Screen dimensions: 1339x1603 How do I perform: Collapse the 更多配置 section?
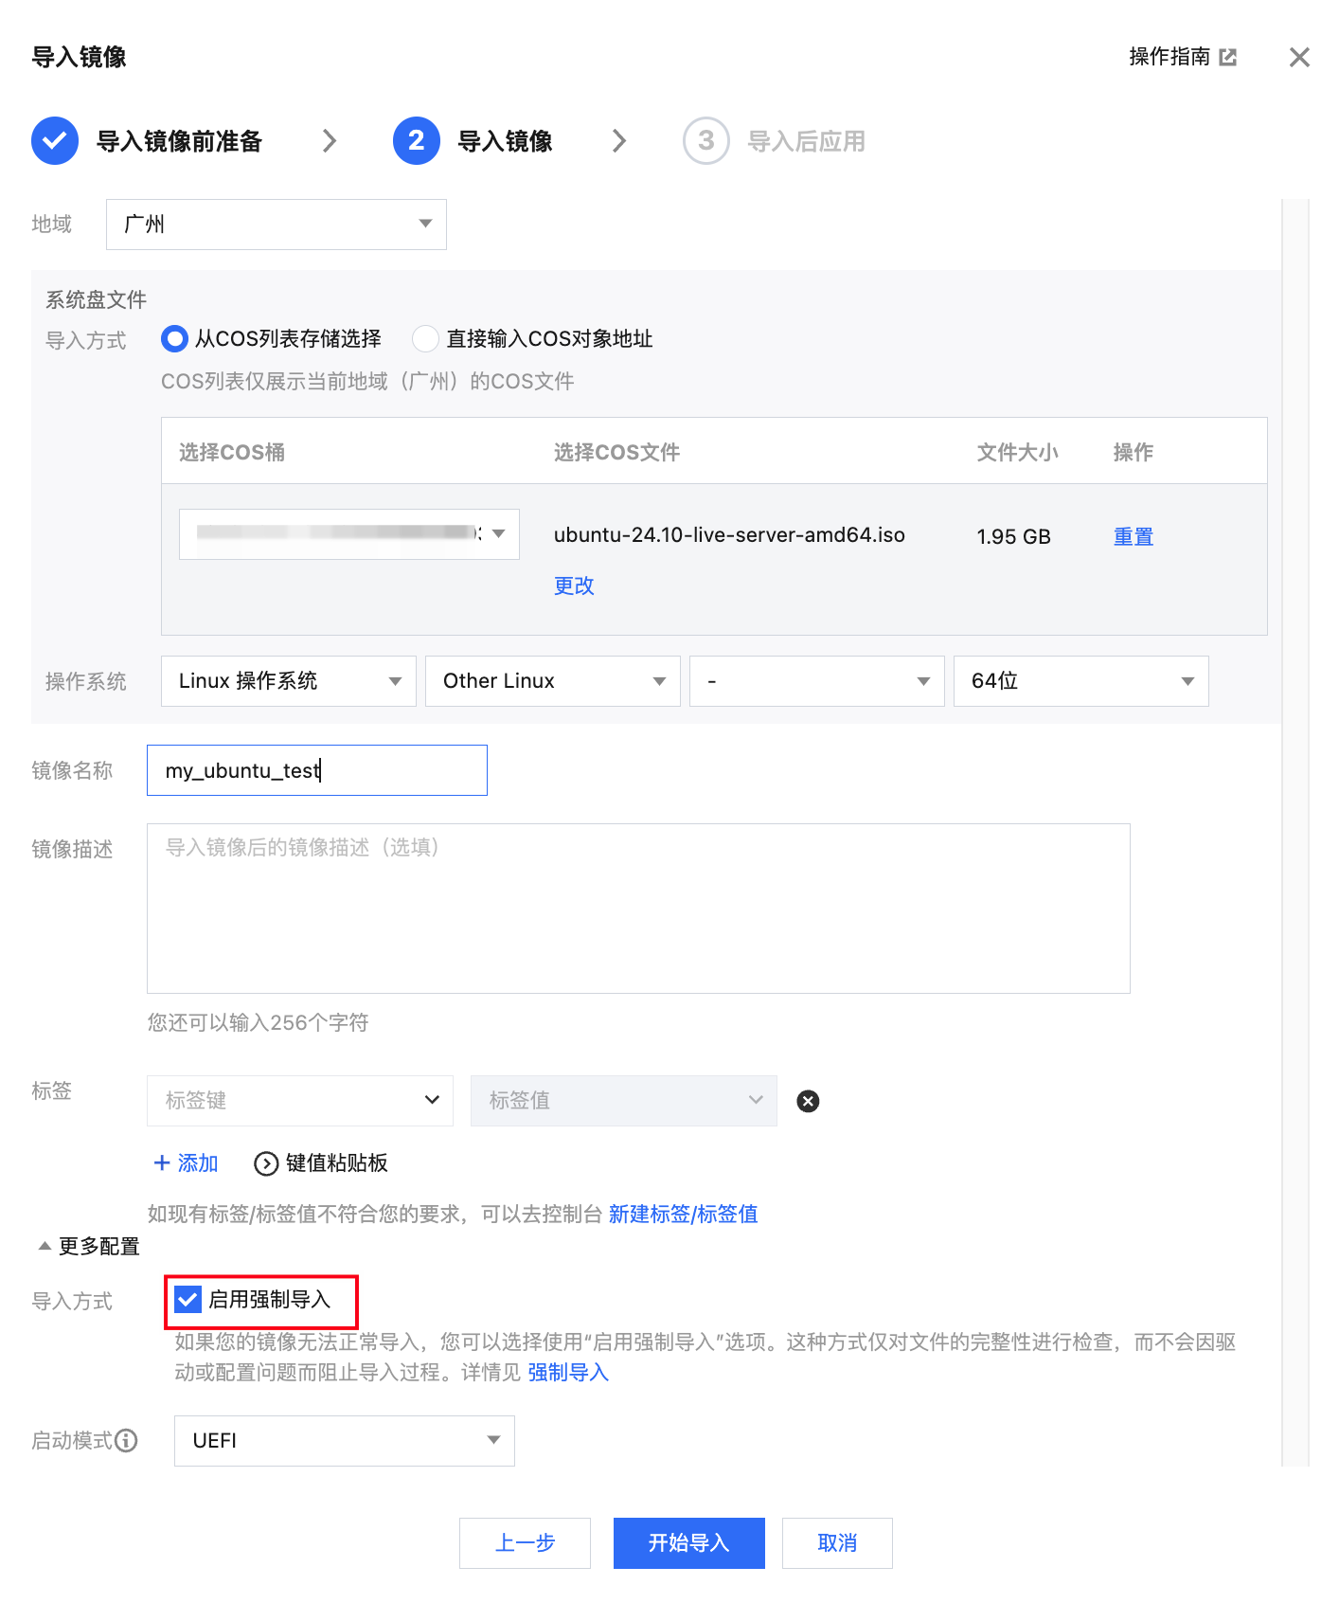tap(88, 1247)
